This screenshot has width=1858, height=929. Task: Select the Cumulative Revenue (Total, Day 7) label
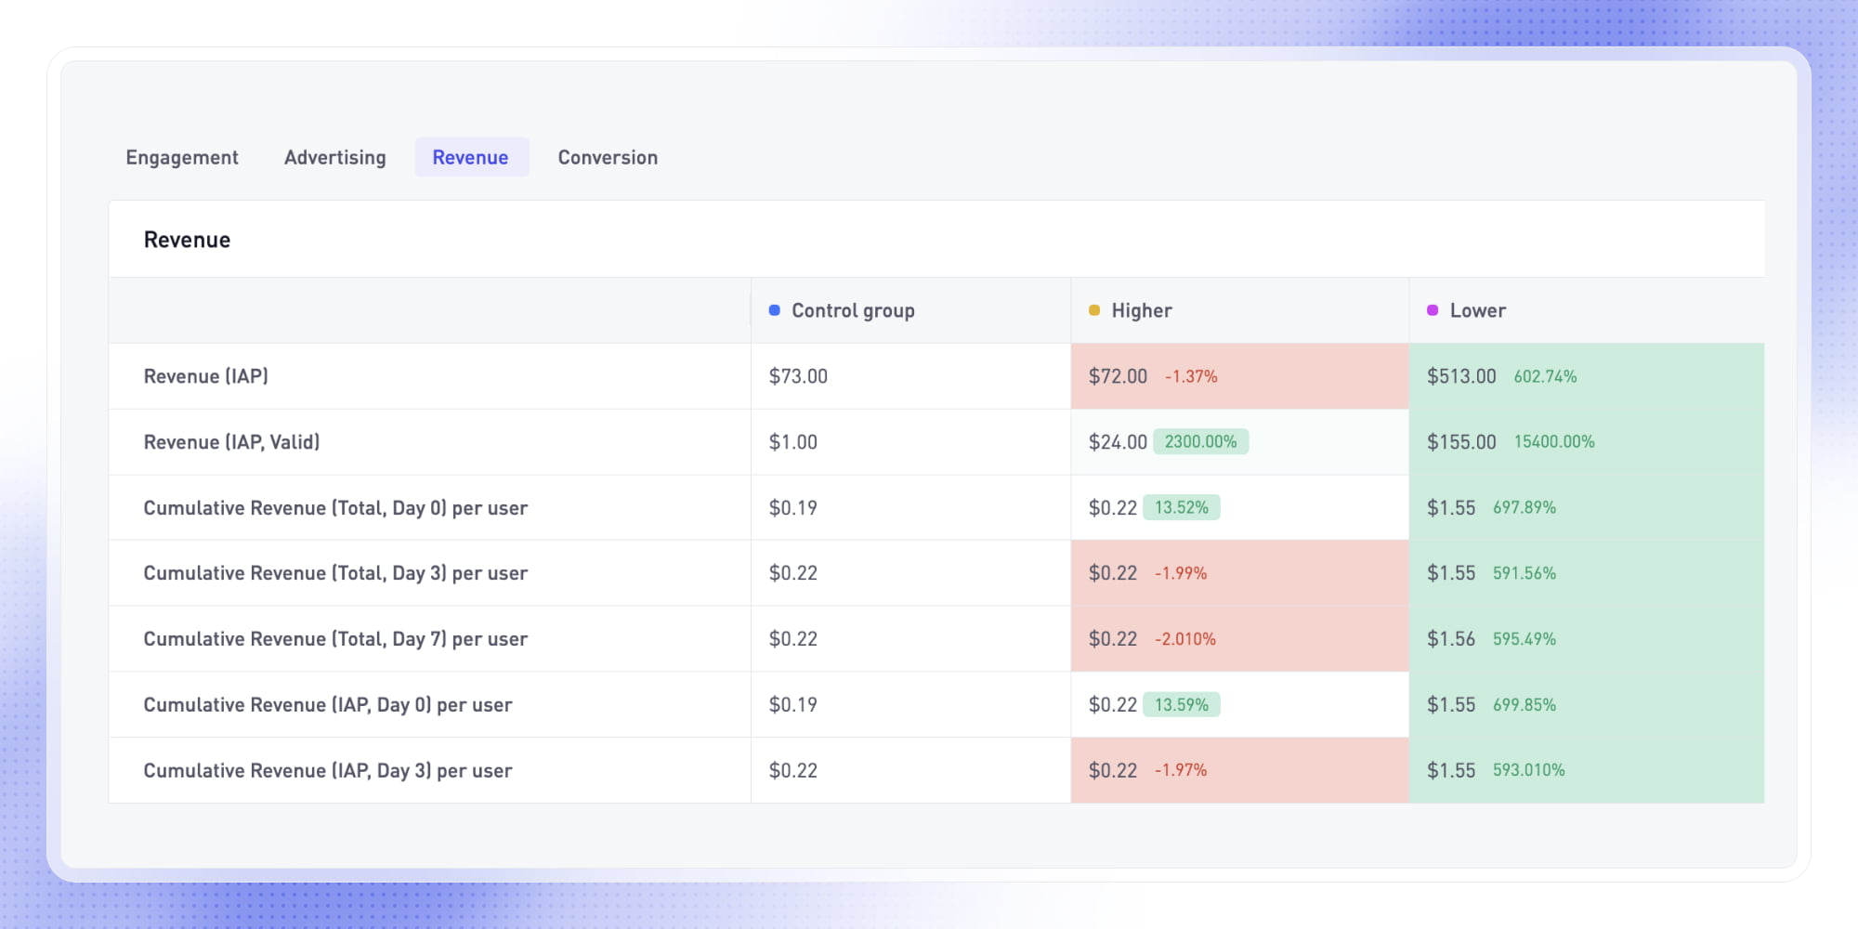click(x=335, y=638)
